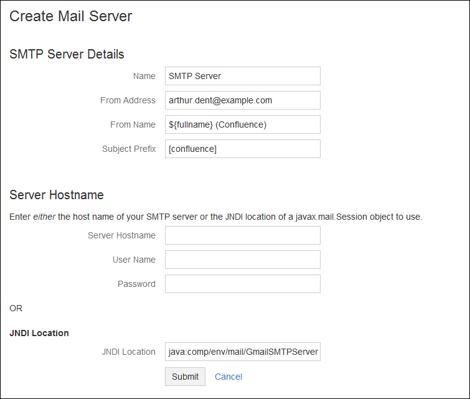Click the 'Enter either the host name' instruction
This screenshot has height=399, width=470.
coord(216,217)
